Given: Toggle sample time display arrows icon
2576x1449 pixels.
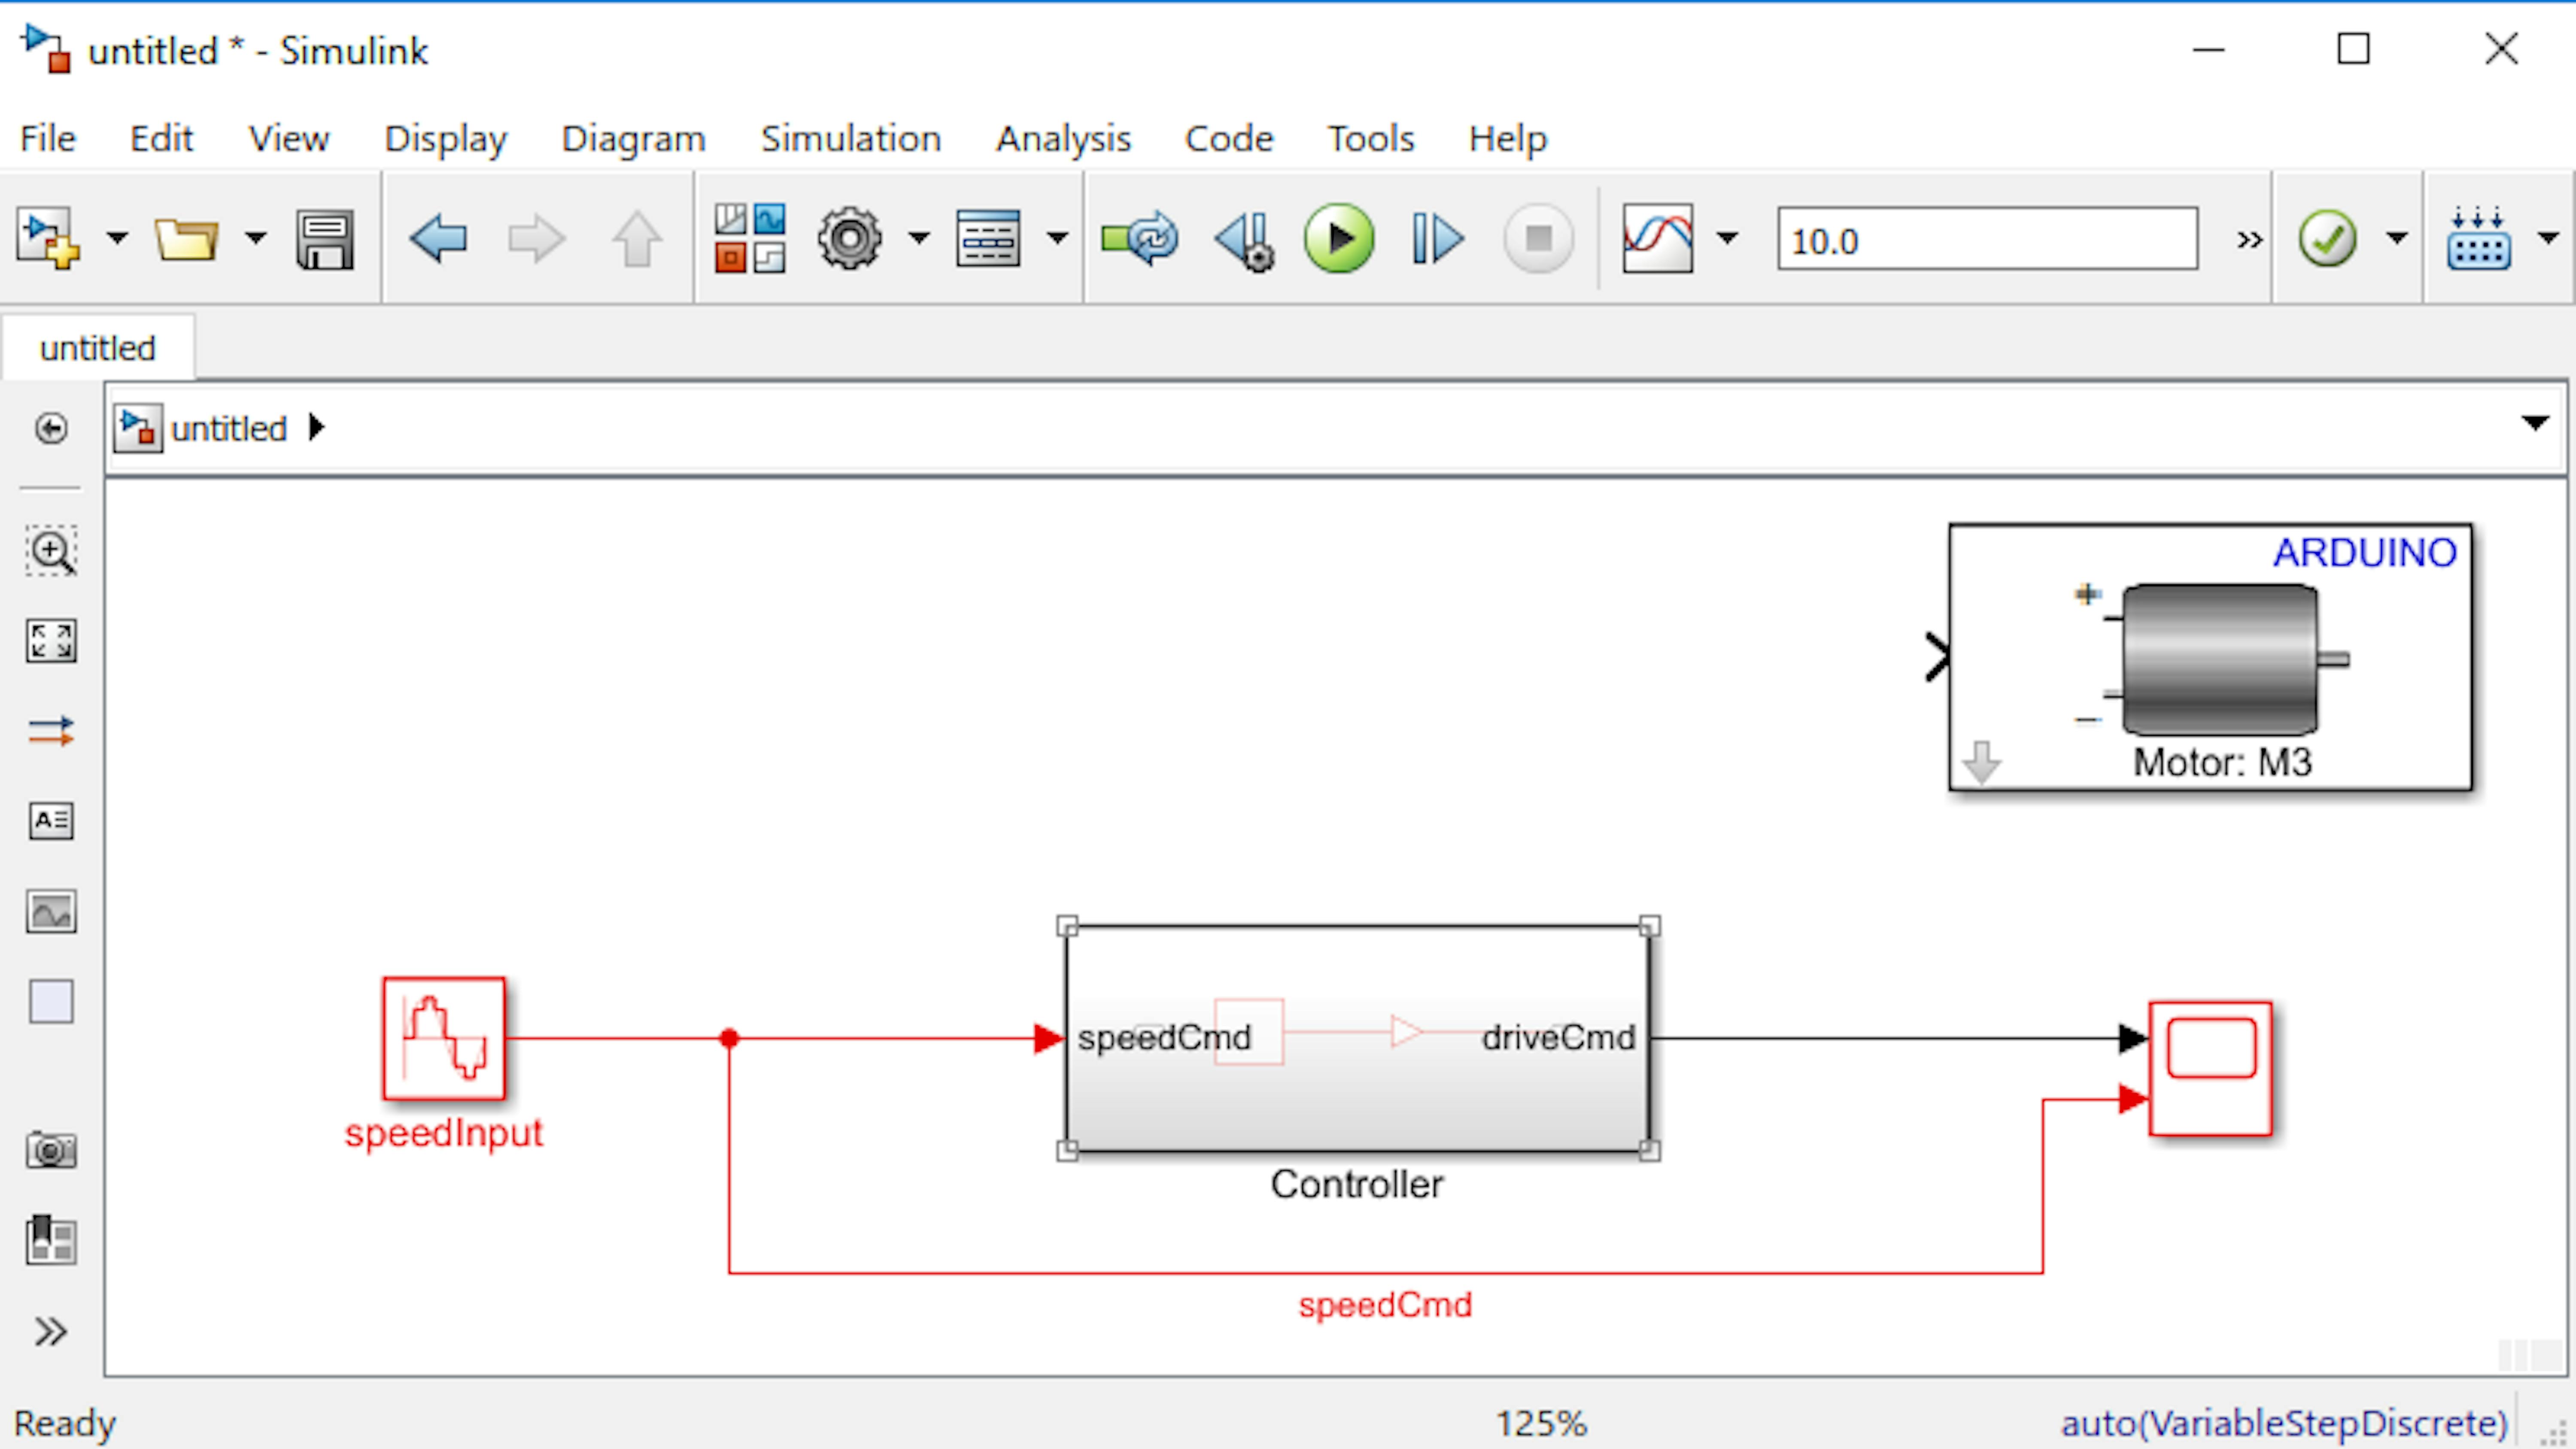Looking at the screenshot, I should (x=51, y=731).
